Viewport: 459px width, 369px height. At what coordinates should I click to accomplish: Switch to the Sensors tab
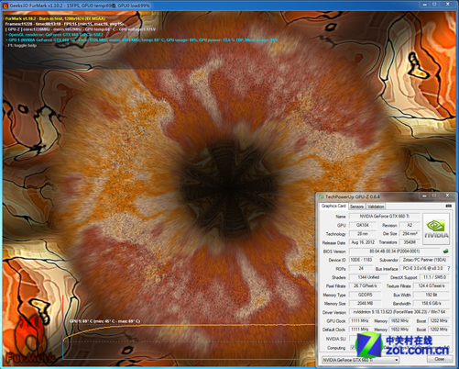(356, 207)
